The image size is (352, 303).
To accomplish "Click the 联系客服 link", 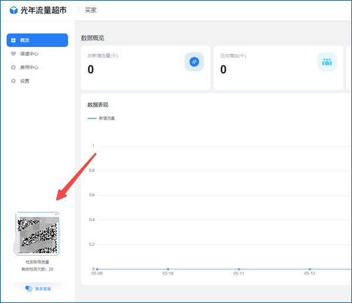I will point(43,289).
